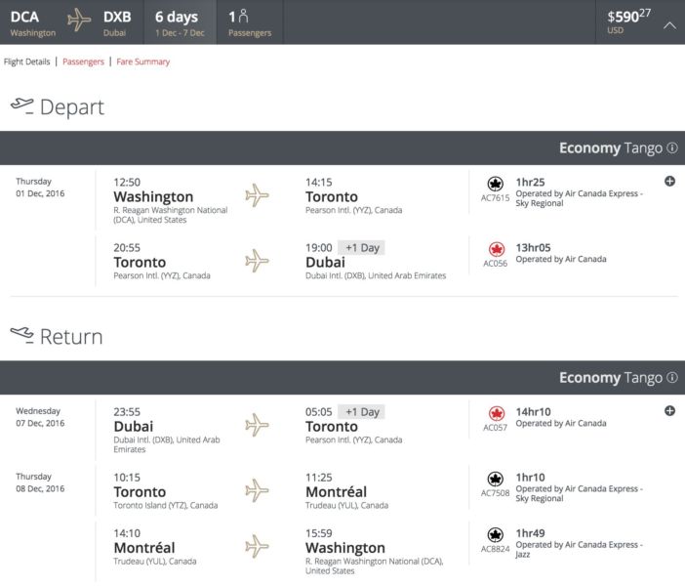The height and width of the screenshot is (586, 685).
Task: Click the Air Canada logo for flight AC057
Action: pyautogui.click(x=495, y=413)
